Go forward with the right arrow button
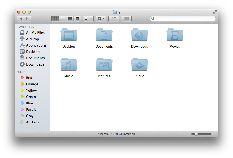Screen dimensions: 233x158 pos(27,18)
